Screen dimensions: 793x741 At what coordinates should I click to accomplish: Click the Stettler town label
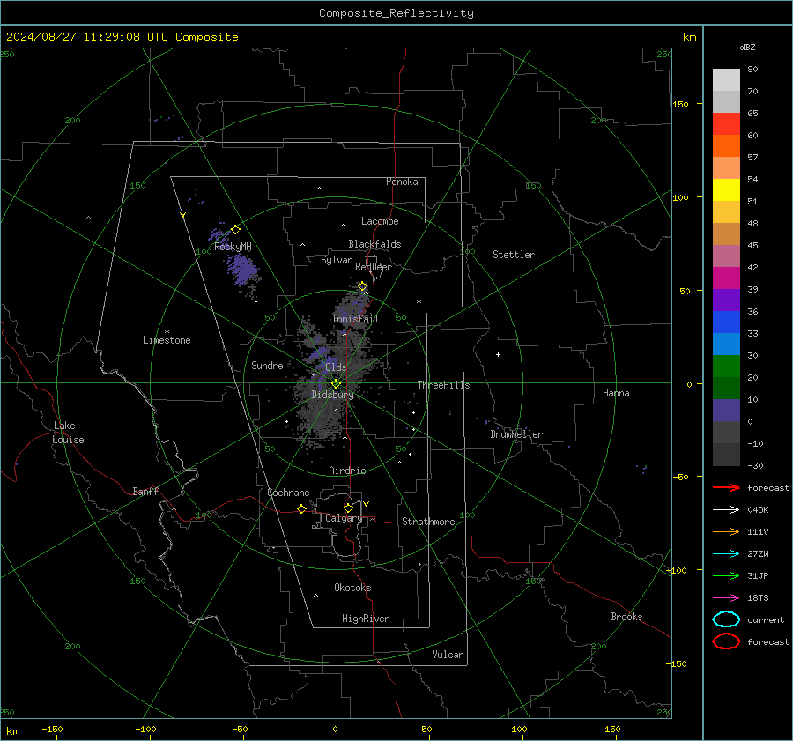point(514,255)
